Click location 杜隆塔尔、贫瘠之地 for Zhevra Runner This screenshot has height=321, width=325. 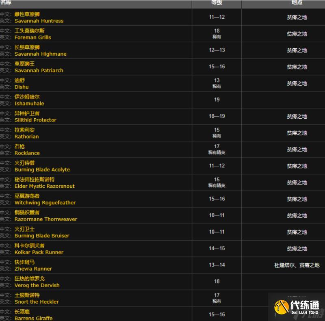point(297,265)
